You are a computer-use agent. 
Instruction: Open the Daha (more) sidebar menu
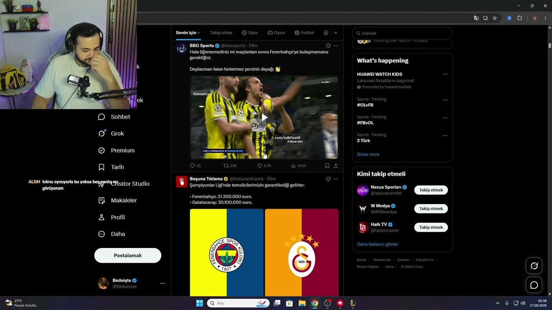[x=112, y=234]
